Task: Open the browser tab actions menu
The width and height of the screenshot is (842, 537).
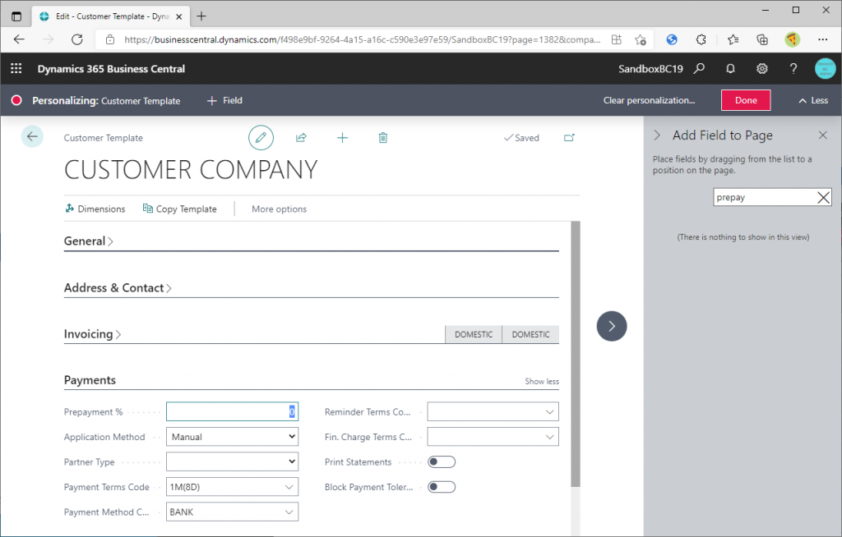Action: [x=16, y=16]
